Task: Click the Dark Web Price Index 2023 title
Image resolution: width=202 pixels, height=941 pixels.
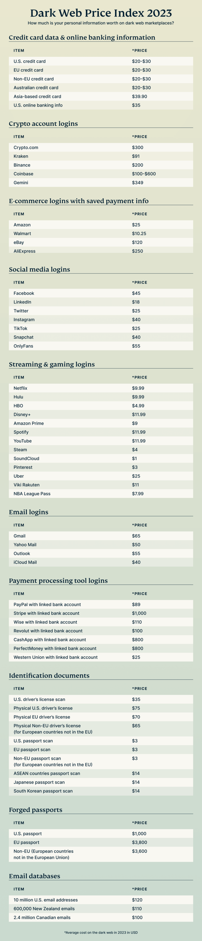Action: (x=101, y=13)
